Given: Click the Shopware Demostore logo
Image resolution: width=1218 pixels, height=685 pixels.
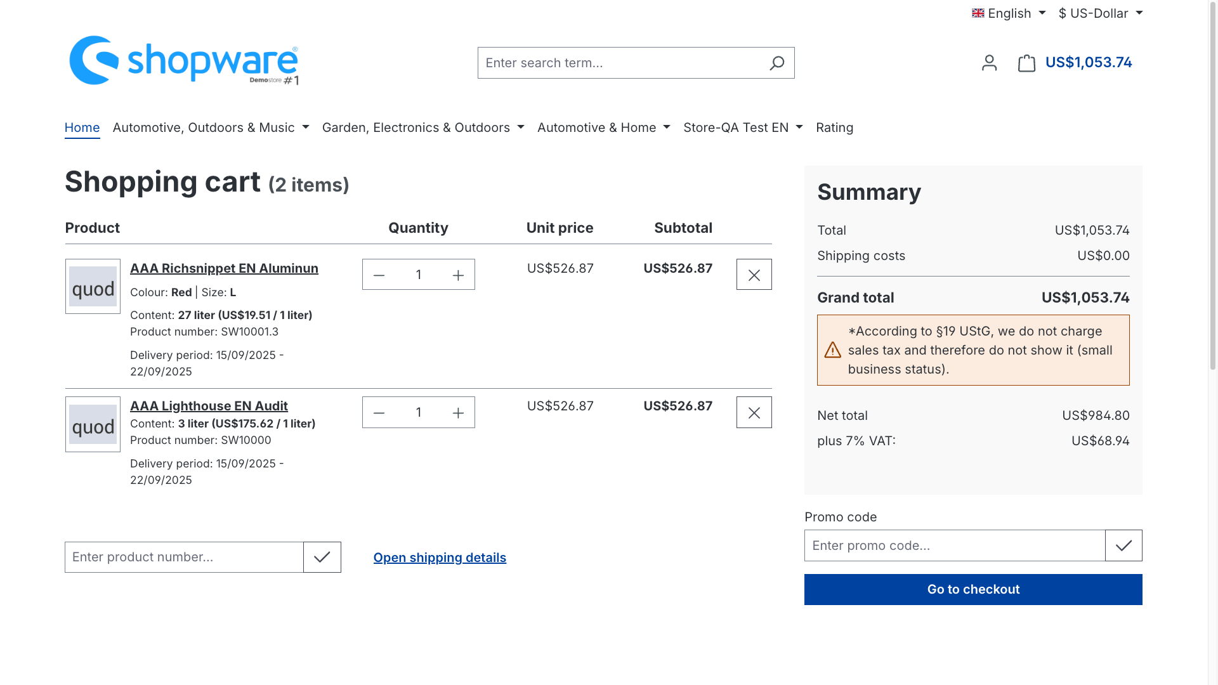Looking at the screenshot, I should 184,61.
